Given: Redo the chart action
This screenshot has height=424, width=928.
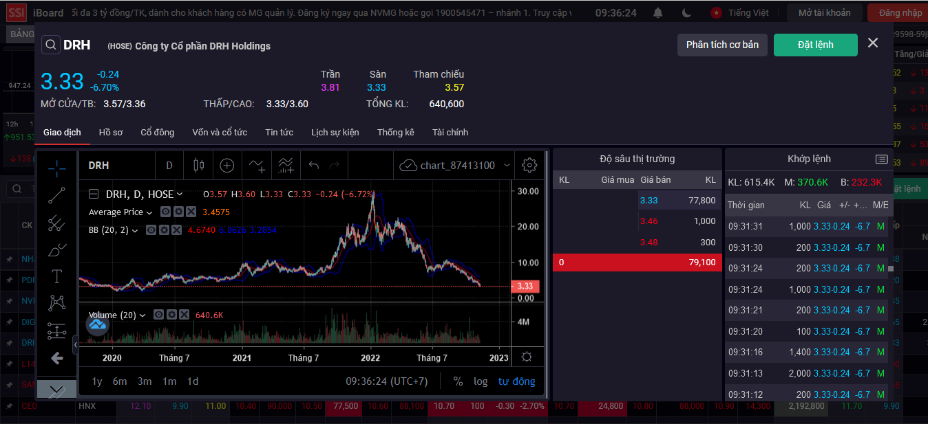Looking at the screenshot, I should [335, 166].
